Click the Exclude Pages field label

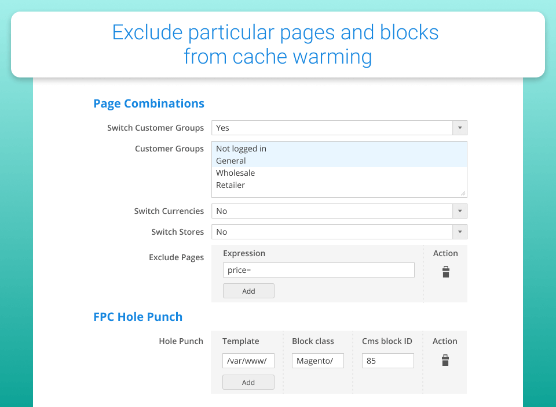(176, 257)
